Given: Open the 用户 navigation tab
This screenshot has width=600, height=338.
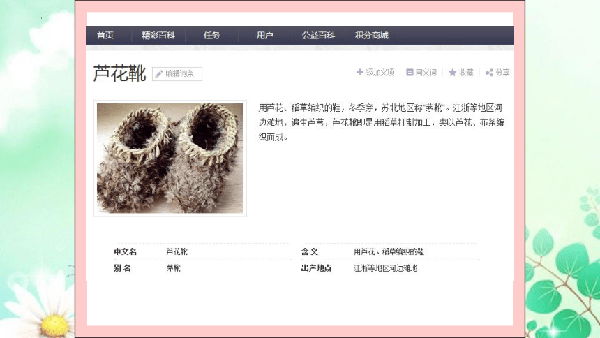Looking at the screenshot, I should [265, 35].
